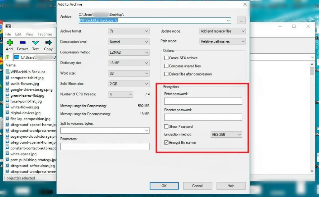Open the View menu in 7-Zip
This screenshot has height=197, width=319.
tap(30, 34)
